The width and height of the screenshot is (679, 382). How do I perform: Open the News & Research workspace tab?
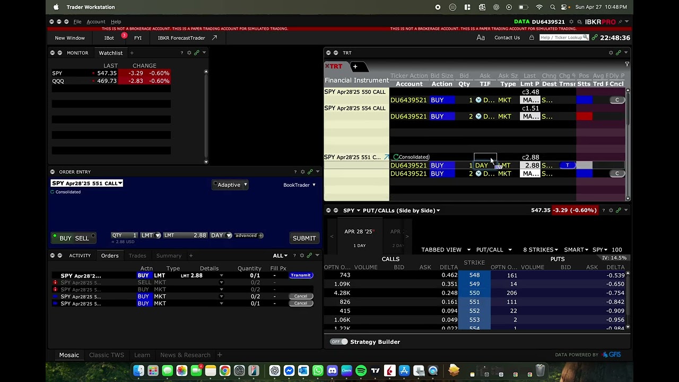click(185, 355)
